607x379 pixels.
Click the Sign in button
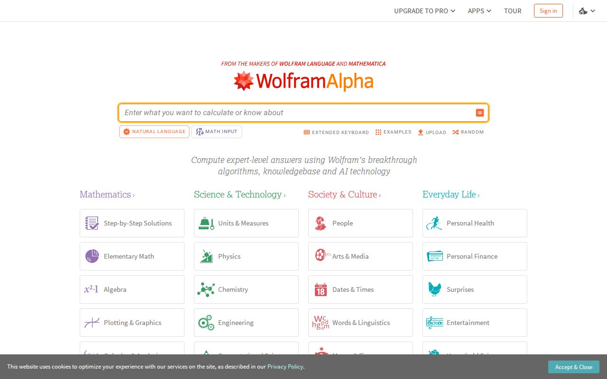coord(548,10)
